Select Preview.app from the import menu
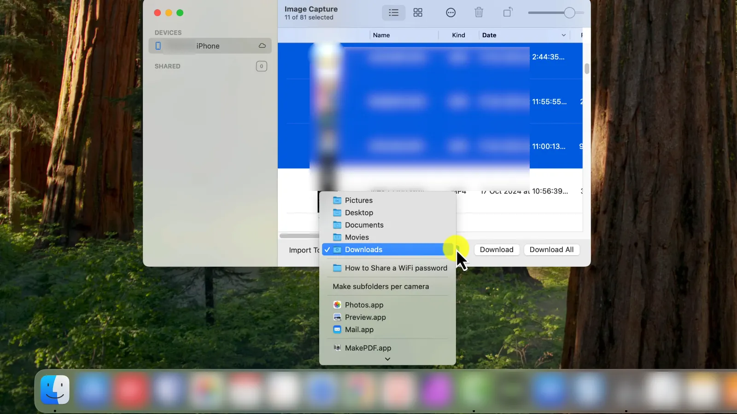This screenshot has height=414, width=737. [x=365, y=317]
